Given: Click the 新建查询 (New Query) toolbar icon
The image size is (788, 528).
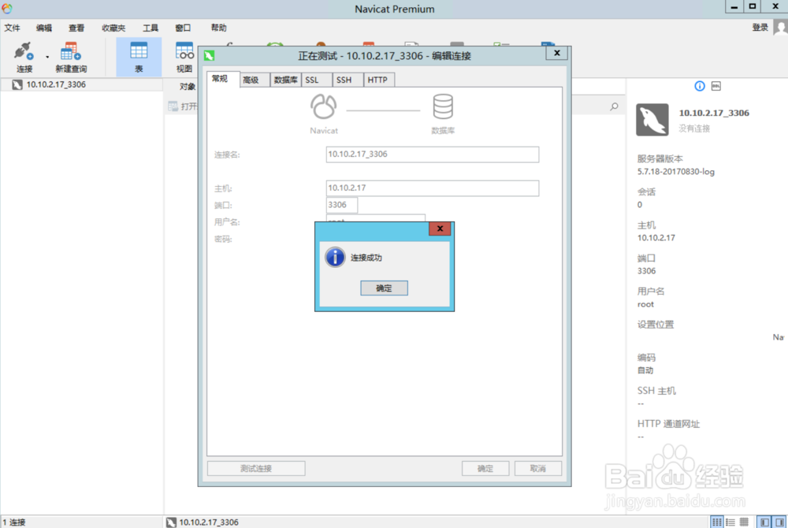Looking at the screenshot, I should (71, 57).
